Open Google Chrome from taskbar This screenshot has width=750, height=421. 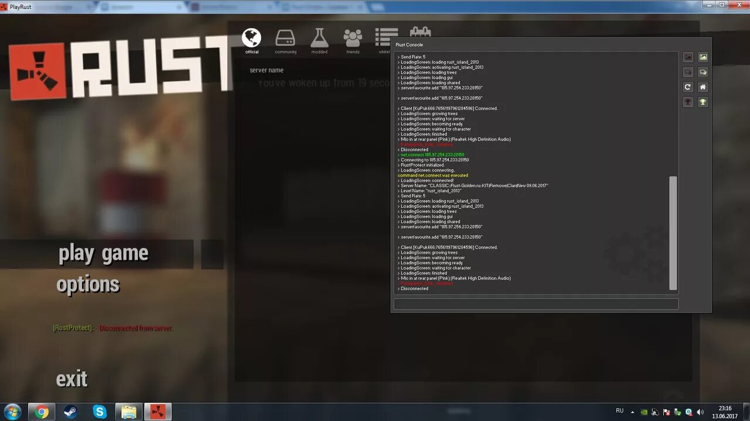(x=41, y=412)
